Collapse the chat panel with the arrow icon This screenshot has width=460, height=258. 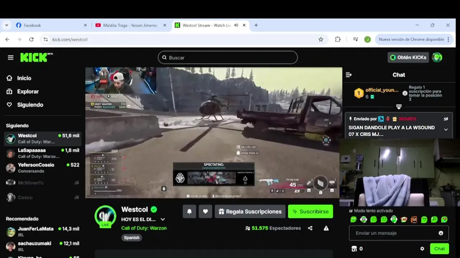tap(349, 75)
